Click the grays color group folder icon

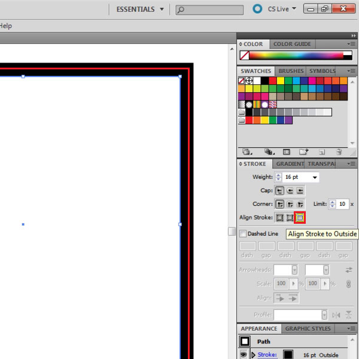coord(242,112)
